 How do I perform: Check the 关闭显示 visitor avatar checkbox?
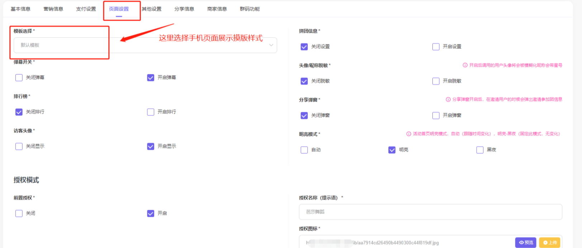(19, 146)
